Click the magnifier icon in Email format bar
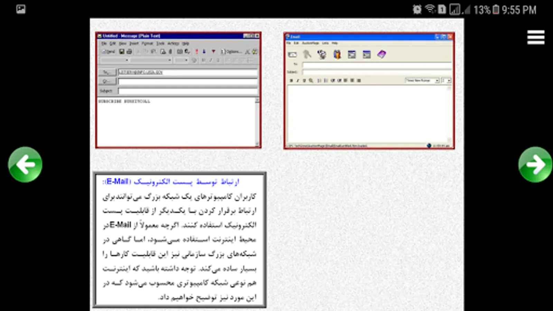Screen dimensions: 553x311 (311, 81)
